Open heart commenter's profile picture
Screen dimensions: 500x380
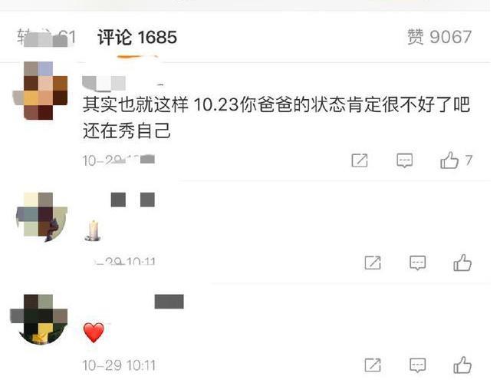(x=39, y=319)
